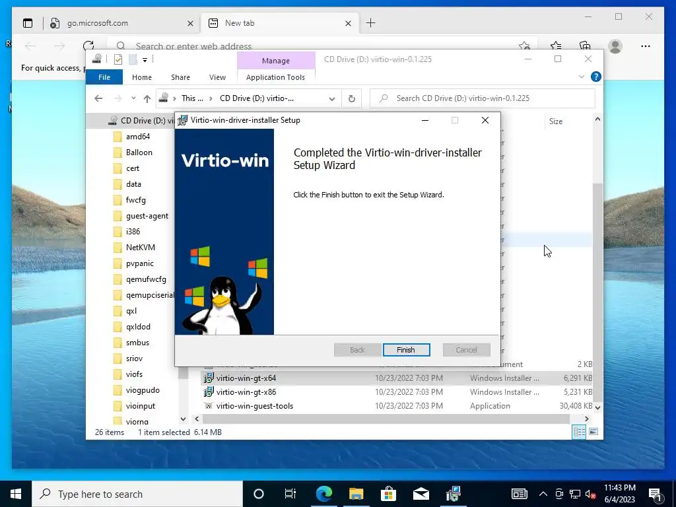
Task: Open Task View from the taskbar
Action: pos(290,494)
